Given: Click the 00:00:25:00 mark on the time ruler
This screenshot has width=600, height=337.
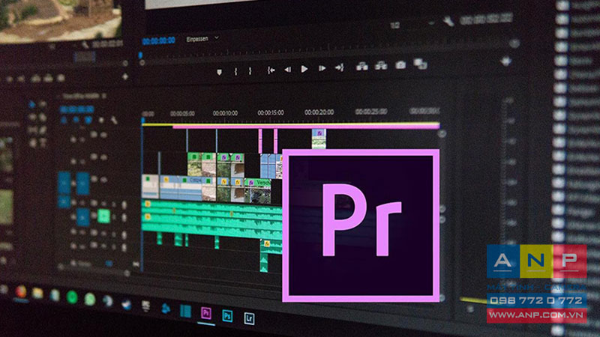Looking at the screenshot, I should [371, 112].
